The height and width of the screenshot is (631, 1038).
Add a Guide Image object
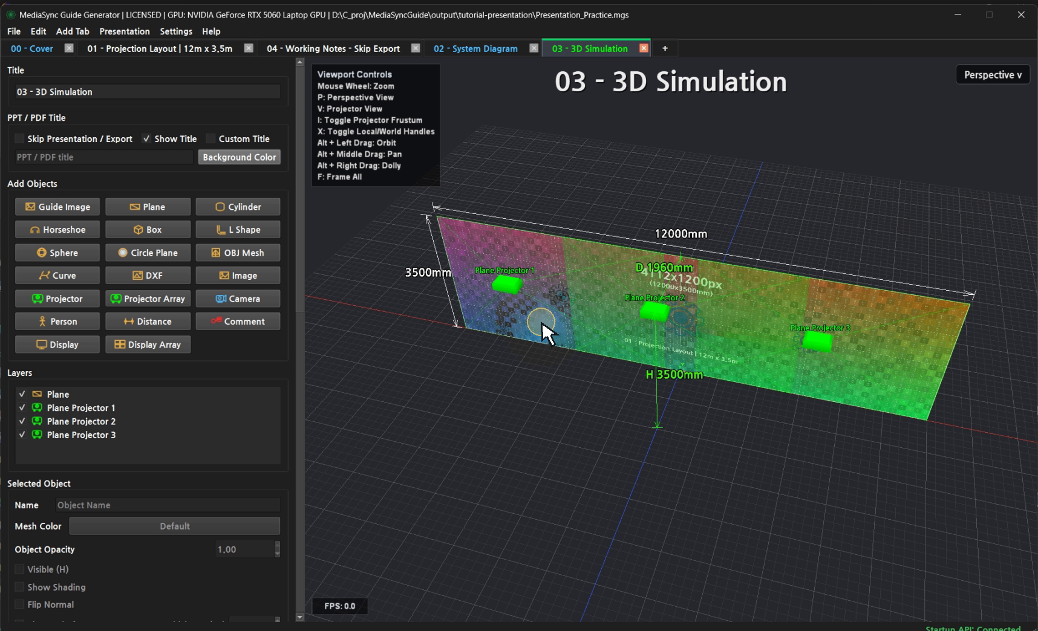[57, 207]
